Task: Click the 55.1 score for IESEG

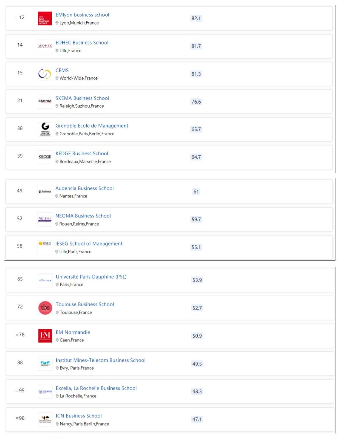Action: pyautogui.click(x=196, y=247)
